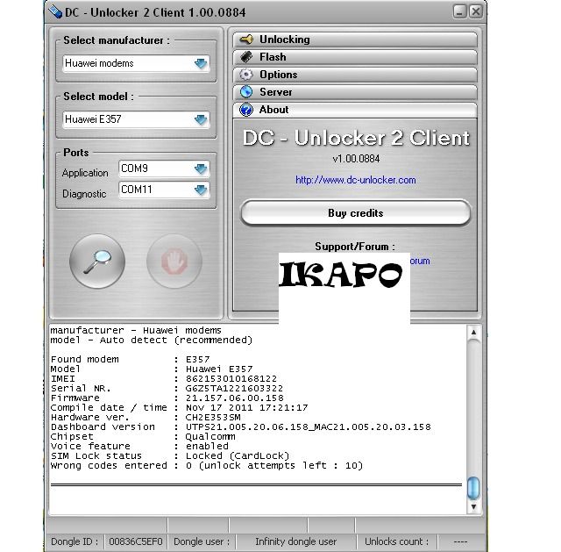Click the compile date Nov 17 2011 17:21:17
Image resolution: width=561 pixels, height=552 pixels.
coord(246,408)
